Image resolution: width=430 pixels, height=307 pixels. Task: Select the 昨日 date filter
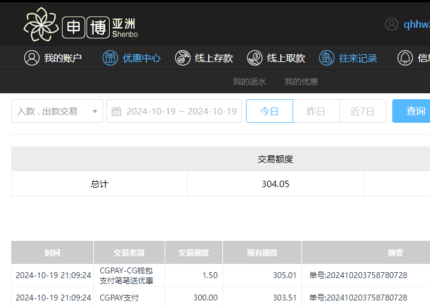click(316, 111)
